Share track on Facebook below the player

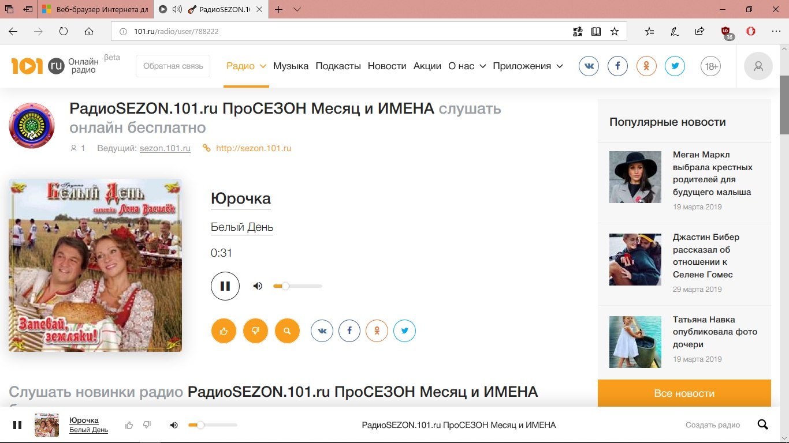point(349,331)
